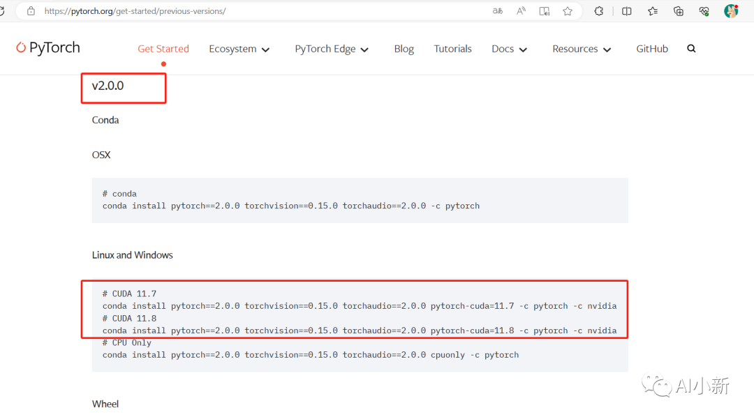
Task: Click the Linux and Windows heading
Action: (132, 255)
